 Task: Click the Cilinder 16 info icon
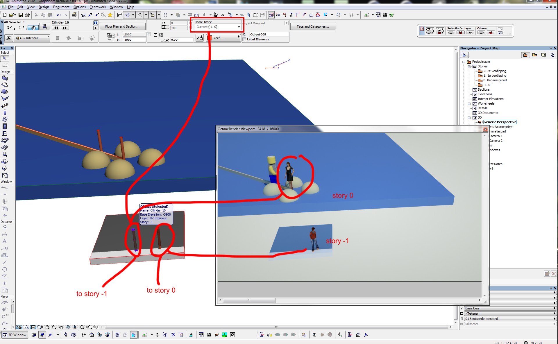point(95,23)
